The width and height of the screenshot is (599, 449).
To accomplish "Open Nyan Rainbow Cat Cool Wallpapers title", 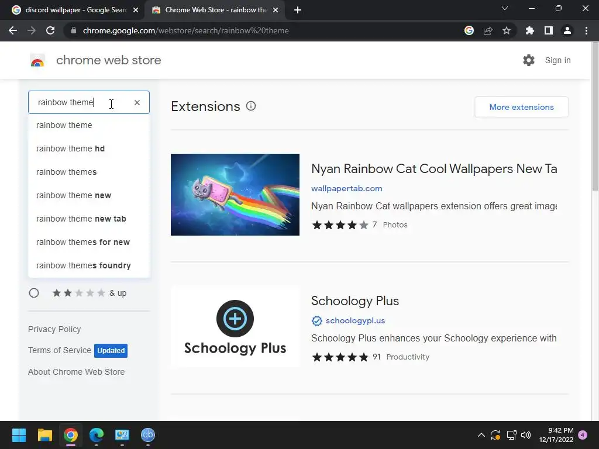I will coord(434,168).
